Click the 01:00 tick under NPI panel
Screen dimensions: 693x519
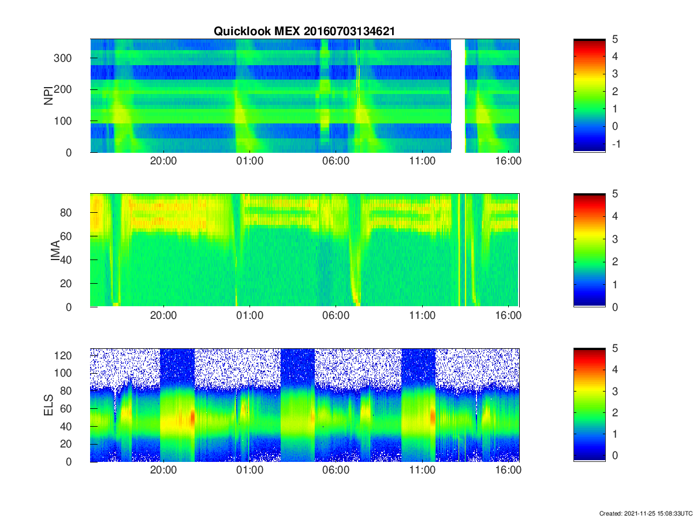pyautogui.click(x=250, y=162)
